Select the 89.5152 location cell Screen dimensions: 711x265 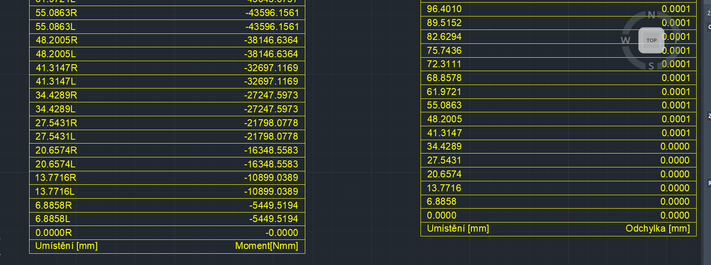pos(444,23)
